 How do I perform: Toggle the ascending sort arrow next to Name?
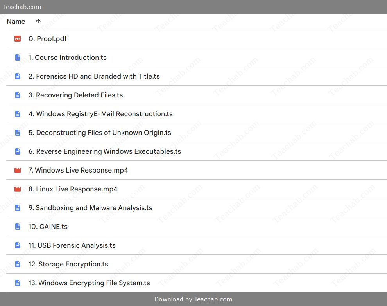coord(38,21)
